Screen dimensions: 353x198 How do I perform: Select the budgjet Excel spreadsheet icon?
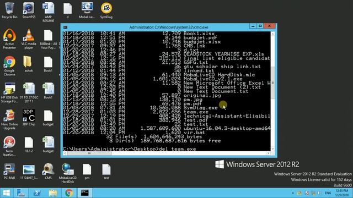[48, 145]
